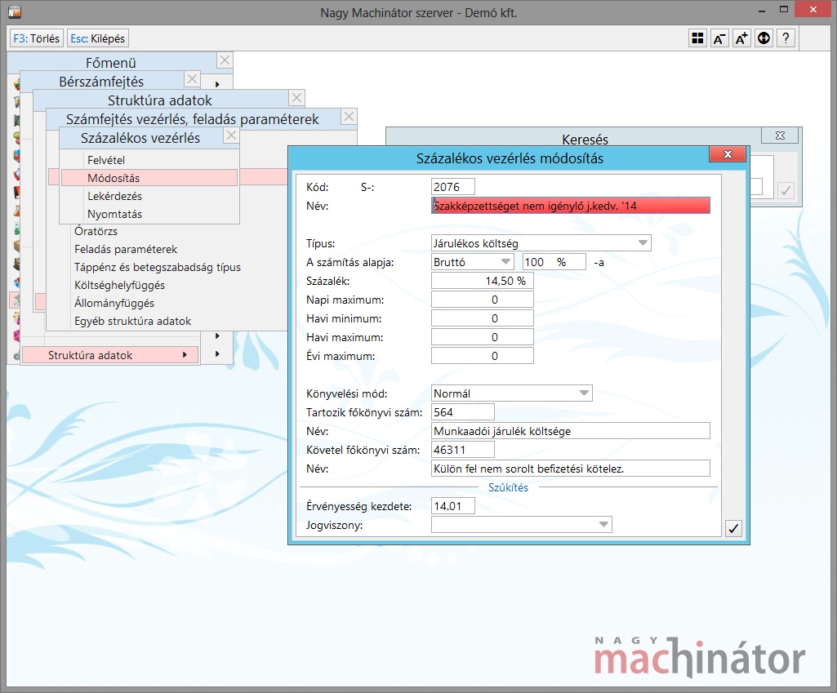
Task: Click the round download arrow icon
Action: pos(764,38)
